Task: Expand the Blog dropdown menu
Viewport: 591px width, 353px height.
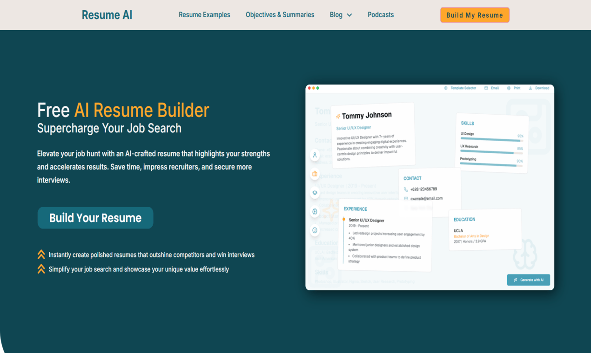Action: coord(341,14)
